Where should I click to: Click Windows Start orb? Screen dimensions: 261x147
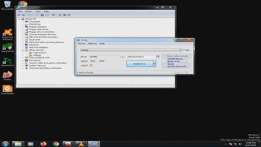[5, 144]
